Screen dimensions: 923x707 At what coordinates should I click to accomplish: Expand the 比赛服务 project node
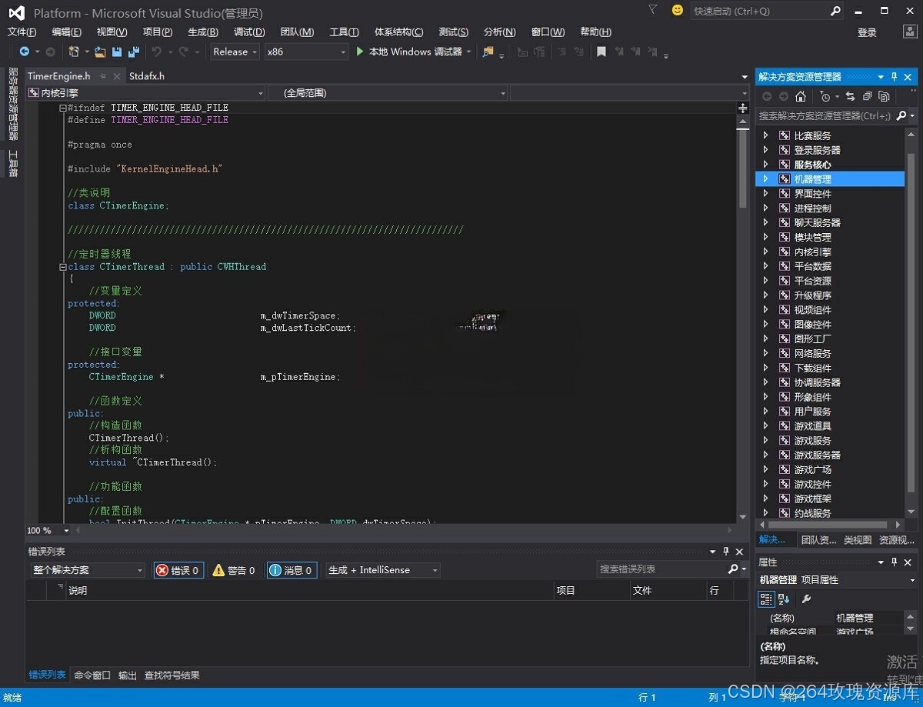[765, 135]
